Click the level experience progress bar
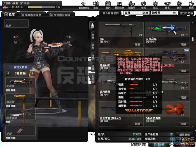The image size is (196, 147). click(x=41, y=7)
